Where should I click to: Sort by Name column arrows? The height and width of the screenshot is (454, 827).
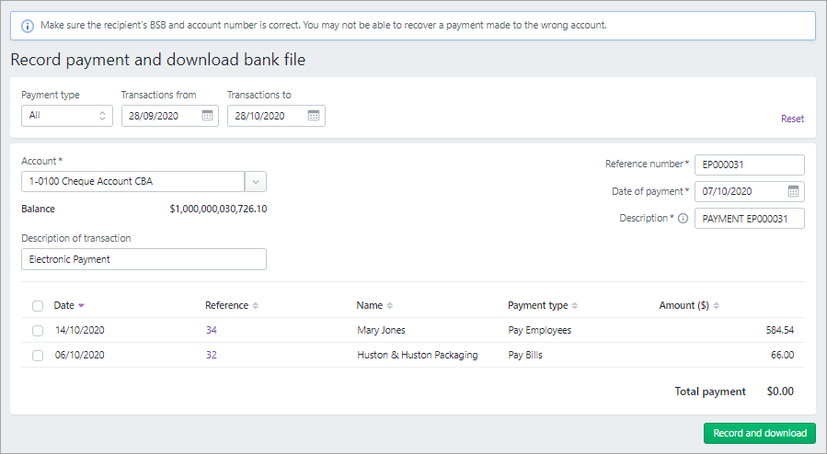click(390, 305)
